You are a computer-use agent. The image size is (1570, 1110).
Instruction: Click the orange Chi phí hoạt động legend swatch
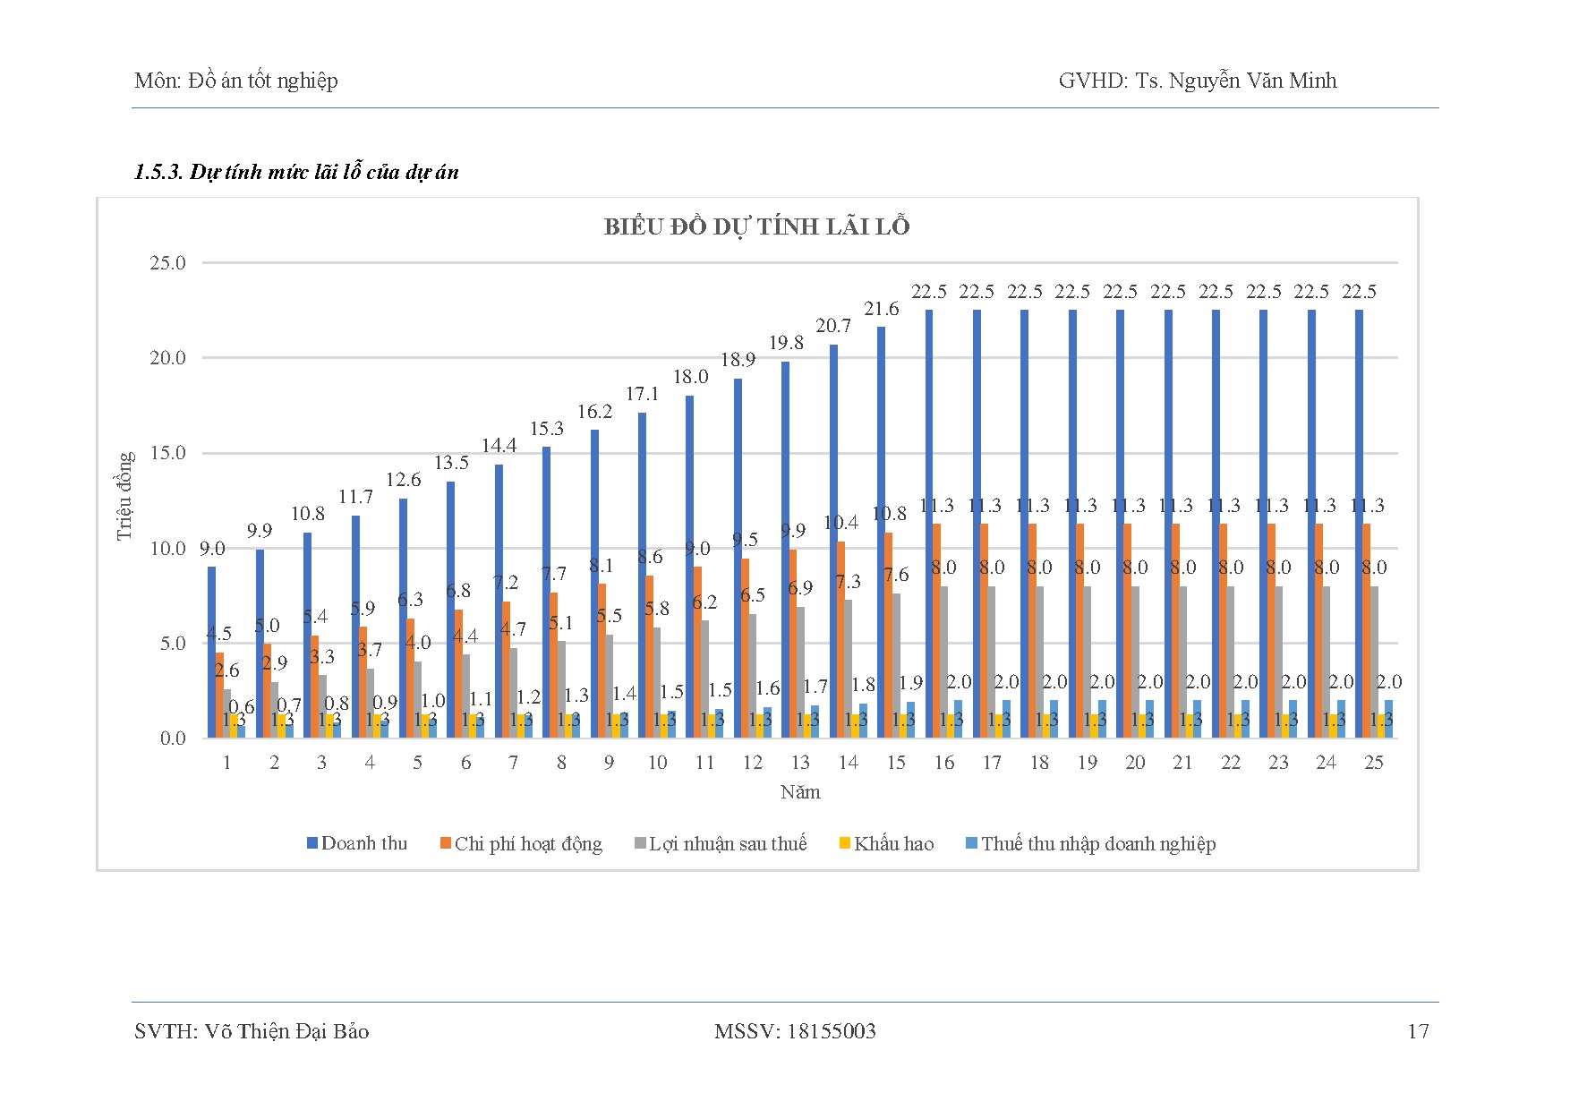(445, 843)
